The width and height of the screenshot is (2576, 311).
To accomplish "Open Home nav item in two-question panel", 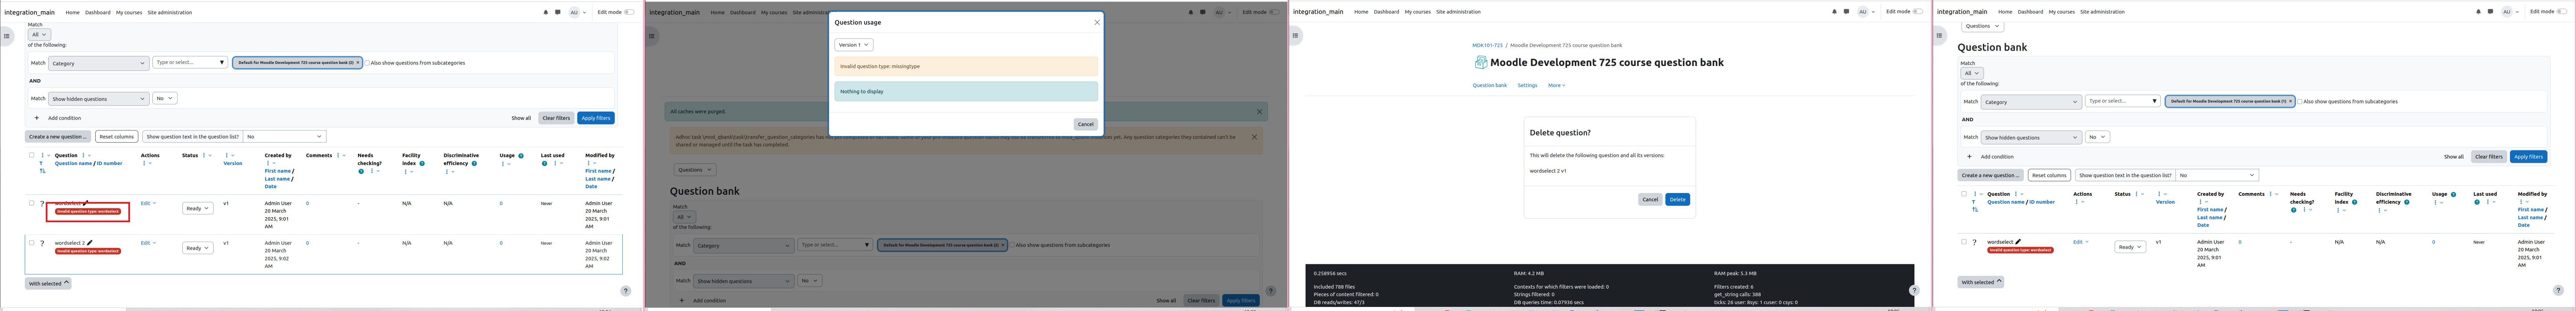I will tap(72, 12).
